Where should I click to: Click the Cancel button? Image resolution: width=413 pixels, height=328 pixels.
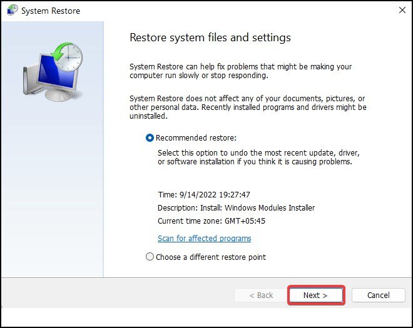point(378,295)
